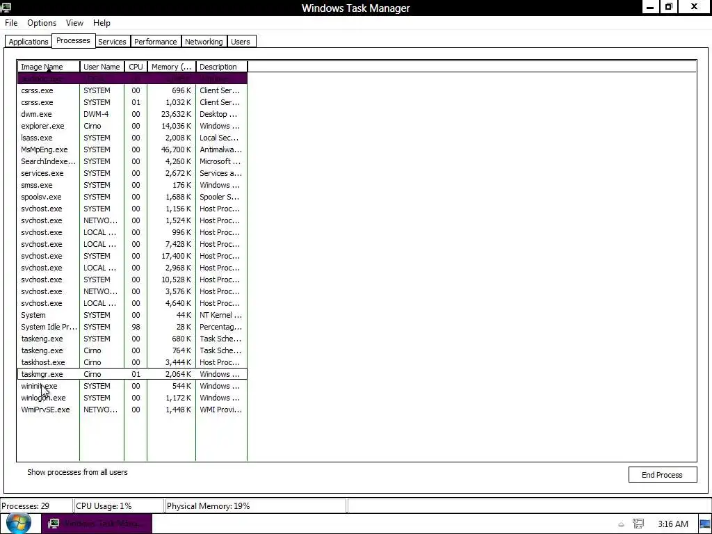Select the winlogon.exe process
Image resolution: width=712 pixels, height=534 pixels.
tap(132, 397)
